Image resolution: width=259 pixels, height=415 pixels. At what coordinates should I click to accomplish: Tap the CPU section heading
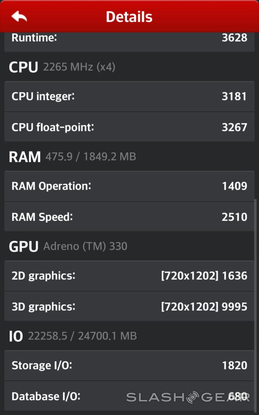[23, 67]
